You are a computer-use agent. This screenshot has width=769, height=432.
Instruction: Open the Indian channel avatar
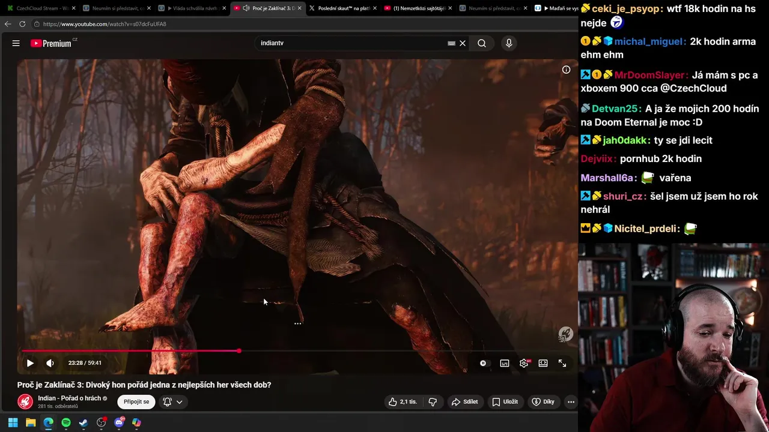pyautogui.click(x=25, y=401)
